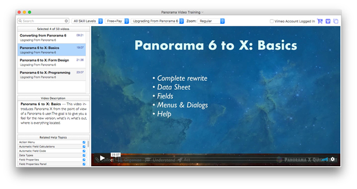Click the 21:36 duration label
This screenshot has height=189, width=357.
point(80,60)
